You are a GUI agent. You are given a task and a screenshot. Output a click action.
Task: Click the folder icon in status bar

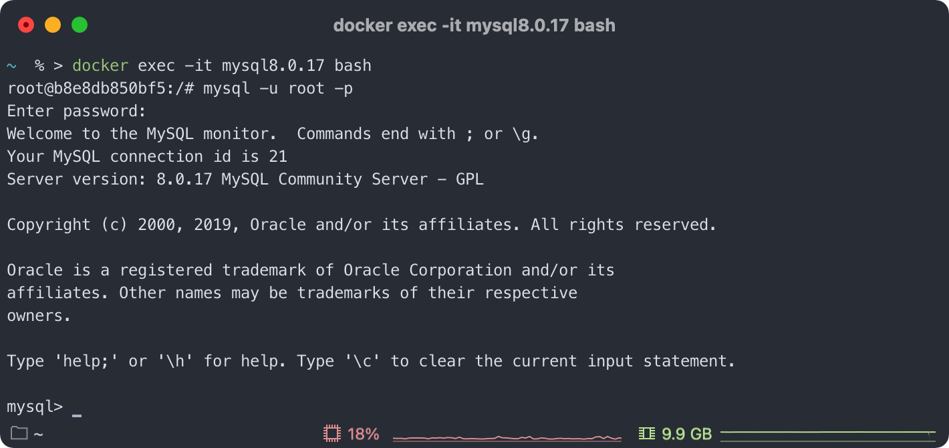pyautogui.click(x=19, y=433)
